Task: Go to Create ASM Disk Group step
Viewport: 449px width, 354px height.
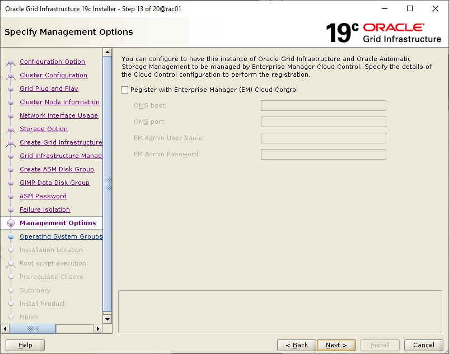Action: (x=57, y=169)
